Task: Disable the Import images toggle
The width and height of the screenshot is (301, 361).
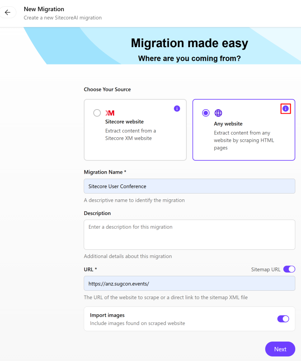Action: 283,319
